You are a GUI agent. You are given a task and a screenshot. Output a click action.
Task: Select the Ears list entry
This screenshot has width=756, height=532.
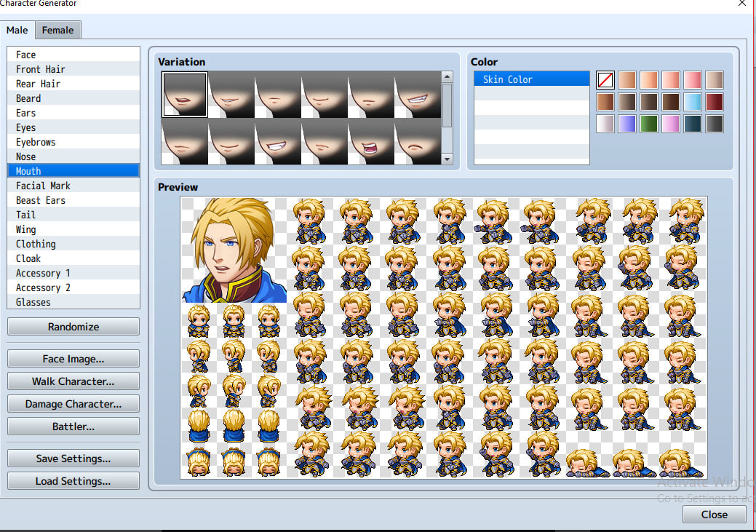(73, 112)
